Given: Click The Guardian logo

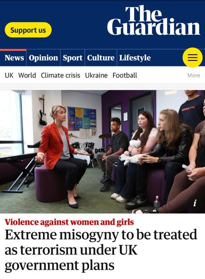Looking at the screenshot, I should pos(153,20).
